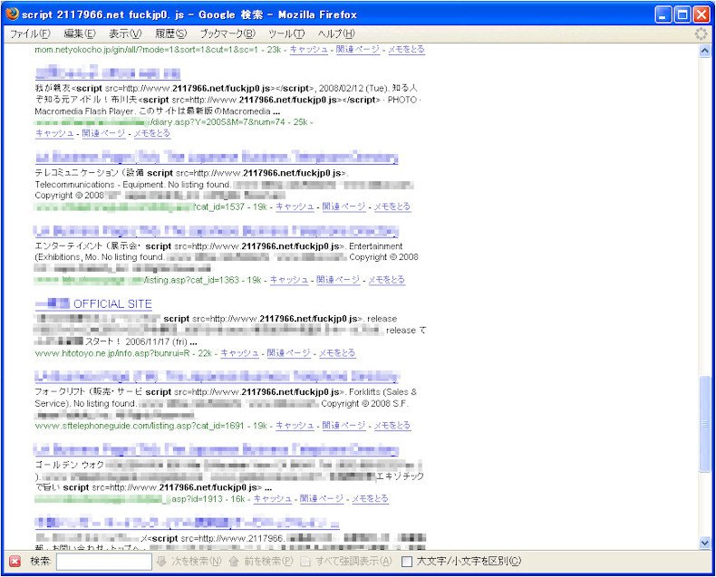Screen dimensions: 716x577
Task: Open the ファイル(F) menu
Action: (30, 34)
